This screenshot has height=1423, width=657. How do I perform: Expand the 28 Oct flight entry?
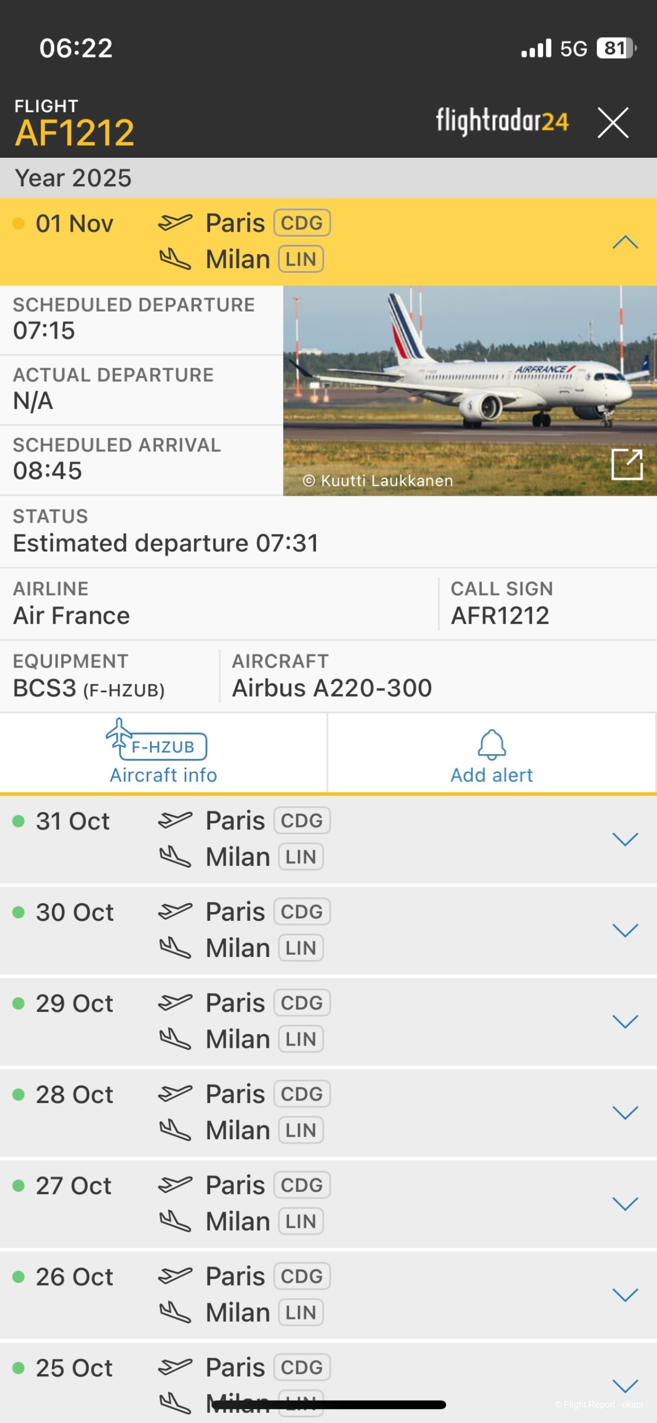(625, 1112)
